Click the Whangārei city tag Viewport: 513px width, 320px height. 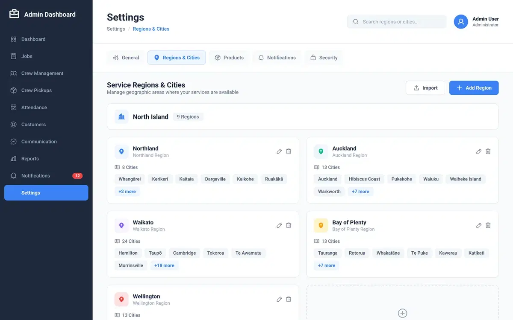pos(130,179)
